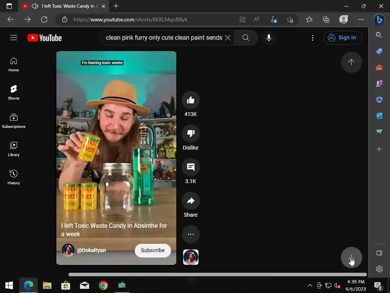Click the horizontal page scrollbar

[217, 275]
